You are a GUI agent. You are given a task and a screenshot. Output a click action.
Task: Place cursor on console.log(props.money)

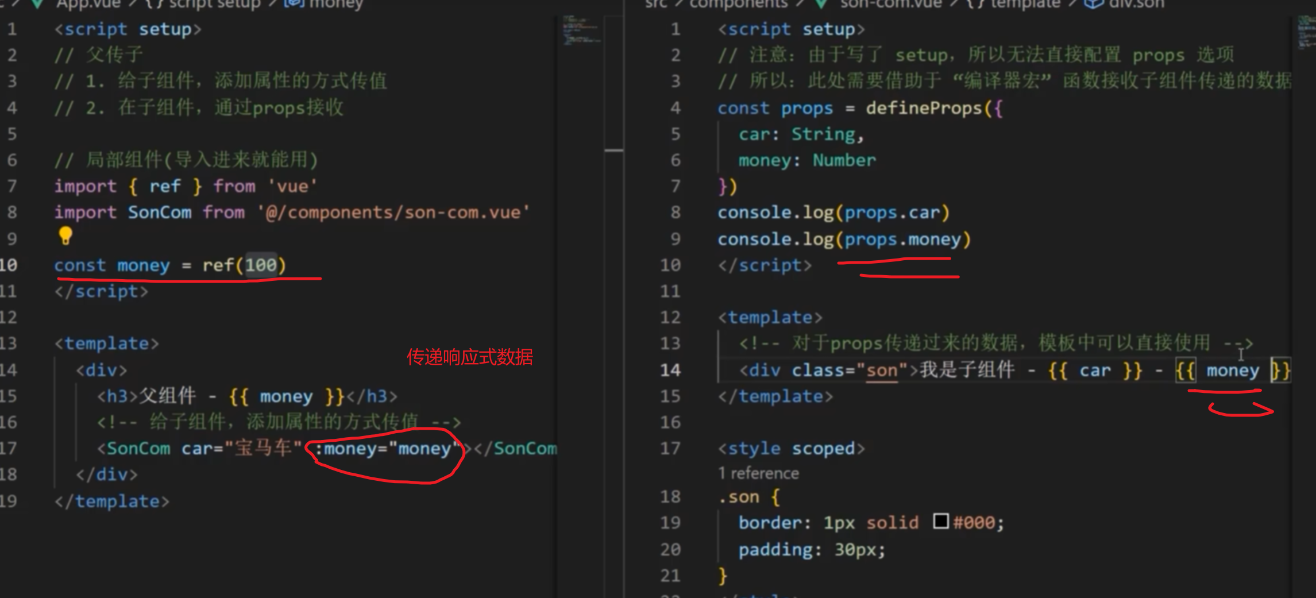click(844, 239)
